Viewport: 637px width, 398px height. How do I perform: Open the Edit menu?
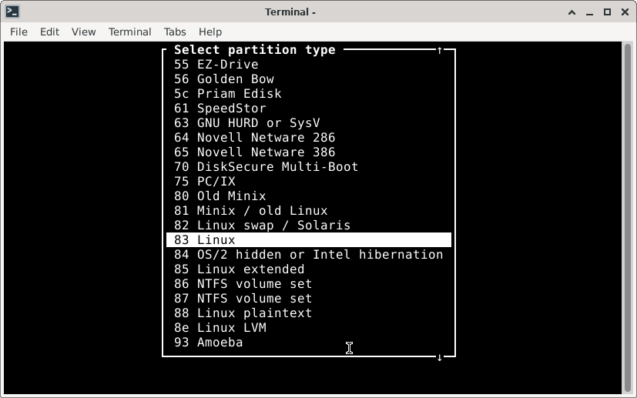click(x=49, y=32)
